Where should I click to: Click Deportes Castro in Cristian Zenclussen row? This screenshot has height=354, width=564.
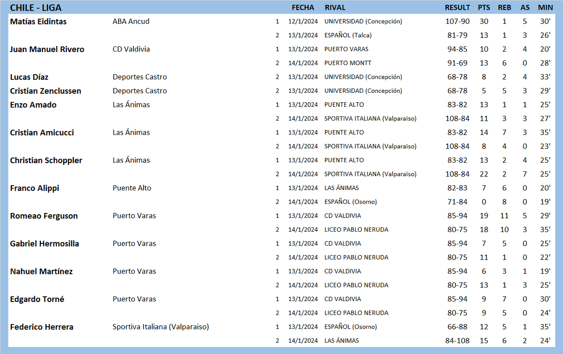tap(140, 91)
